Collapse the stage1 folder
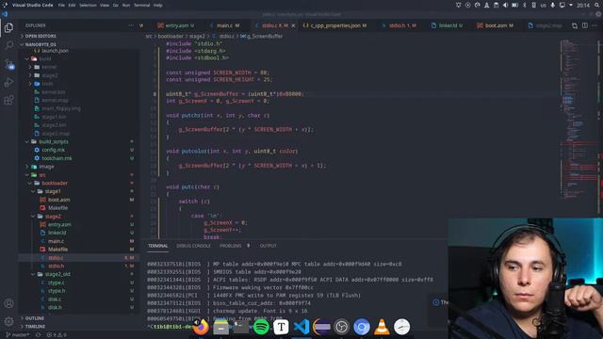Screen dimensions: 603x339 coord(53,191)
